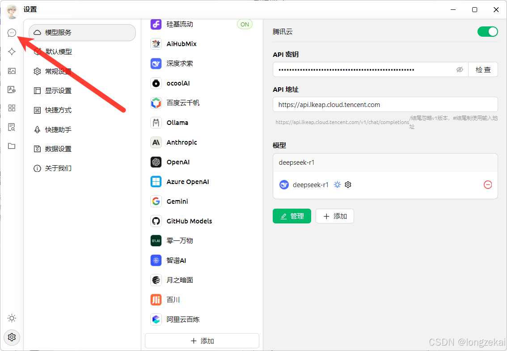Click the deepseek-r1 group header
Screen dimensions: 507x351
pyautogui.click(x=385, y=163)
